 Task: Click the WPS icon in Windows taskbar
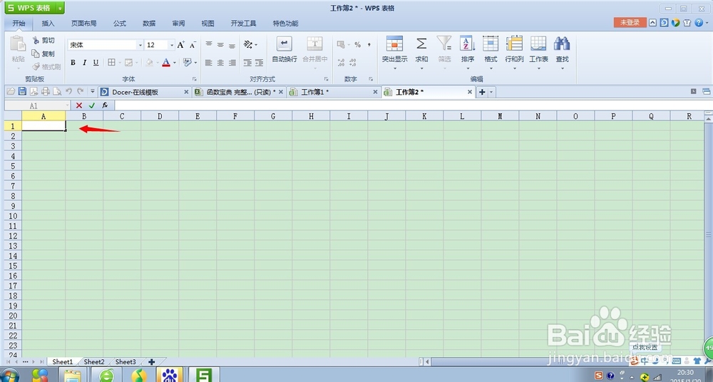point(204,375)
